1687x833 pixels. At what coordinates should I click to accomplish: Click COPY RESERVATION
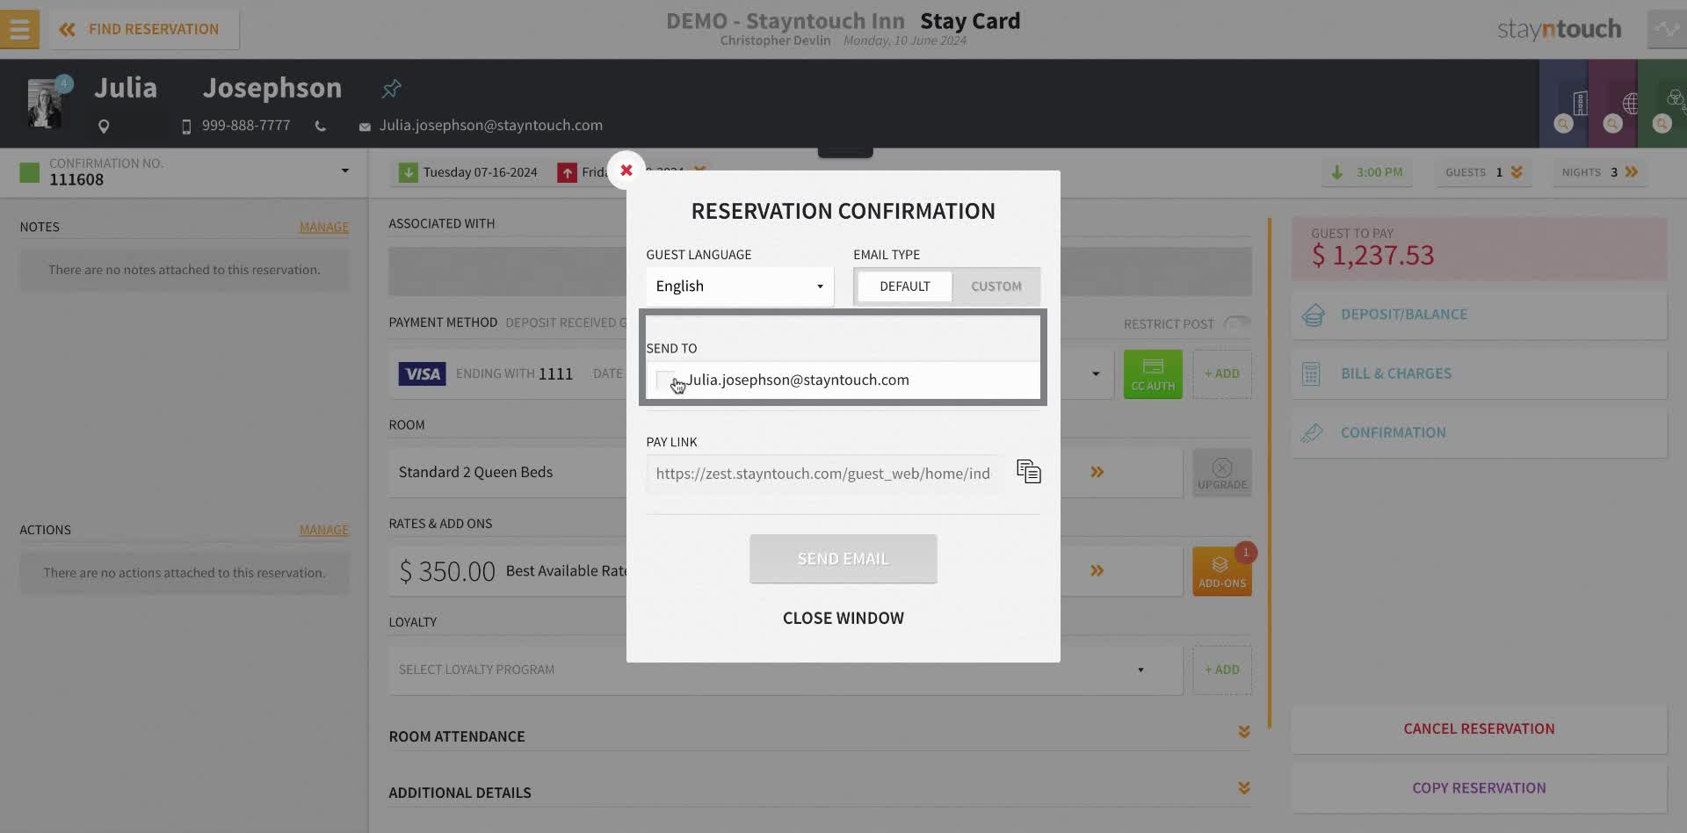coord(1479,788)
